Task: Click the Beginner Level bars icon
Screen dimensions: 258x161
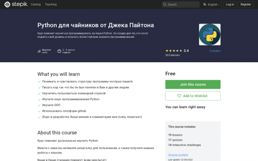Action: 39,51
